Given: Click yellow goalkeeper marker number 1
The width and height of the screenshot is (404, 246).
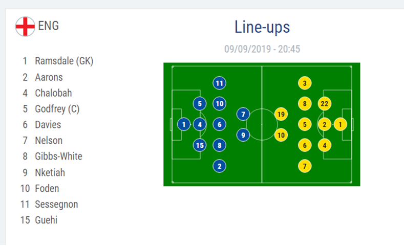Looking at the screenshot, I should 341,124.
